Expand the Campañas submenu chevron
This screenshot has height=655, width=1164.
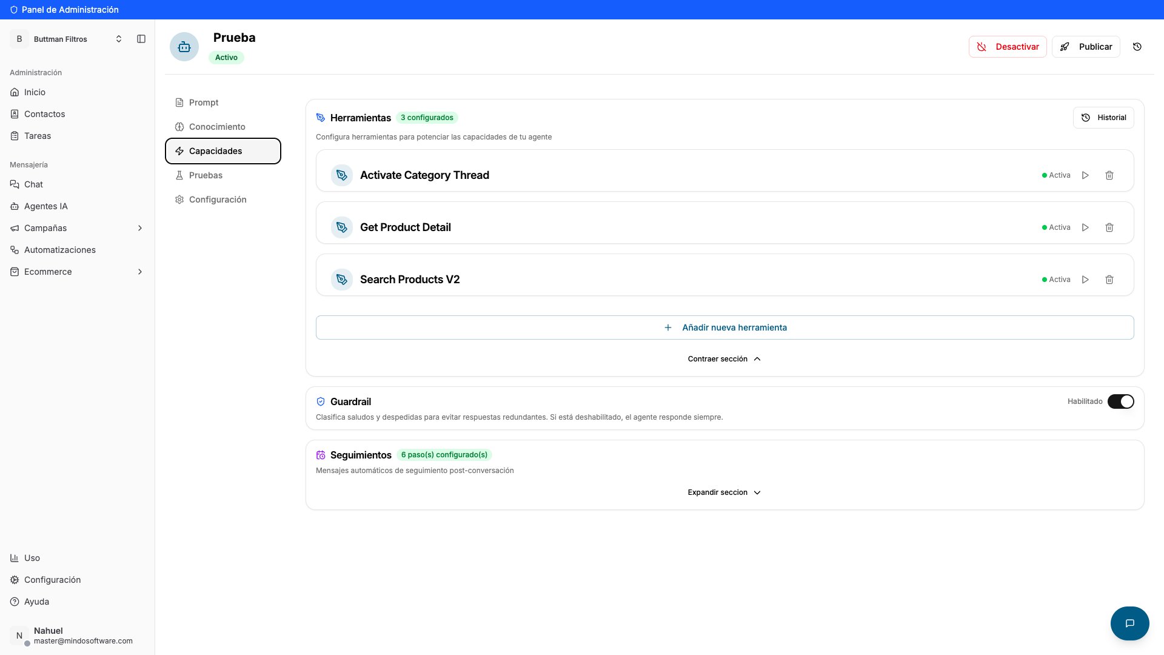[140, 228]
